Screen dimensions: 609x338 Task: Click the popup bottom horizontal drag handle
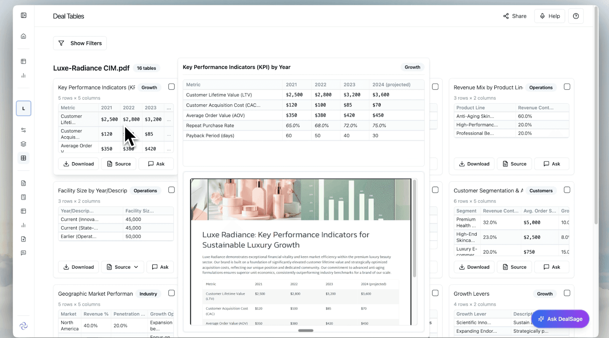306,330
